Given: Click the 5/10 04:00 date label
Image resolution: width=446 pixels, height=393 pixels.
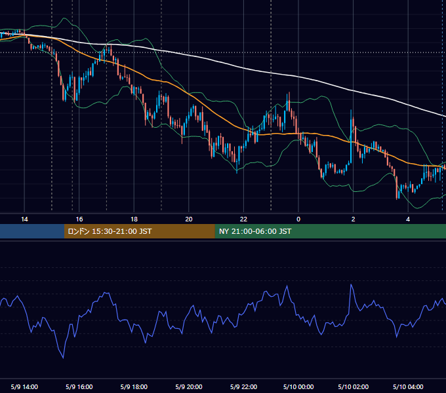Looking at the screenshot, I should coord(408,386).
